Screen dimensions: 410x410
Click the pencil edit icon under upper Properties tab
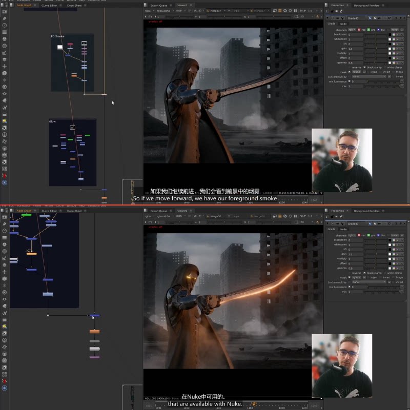point(341,11)
